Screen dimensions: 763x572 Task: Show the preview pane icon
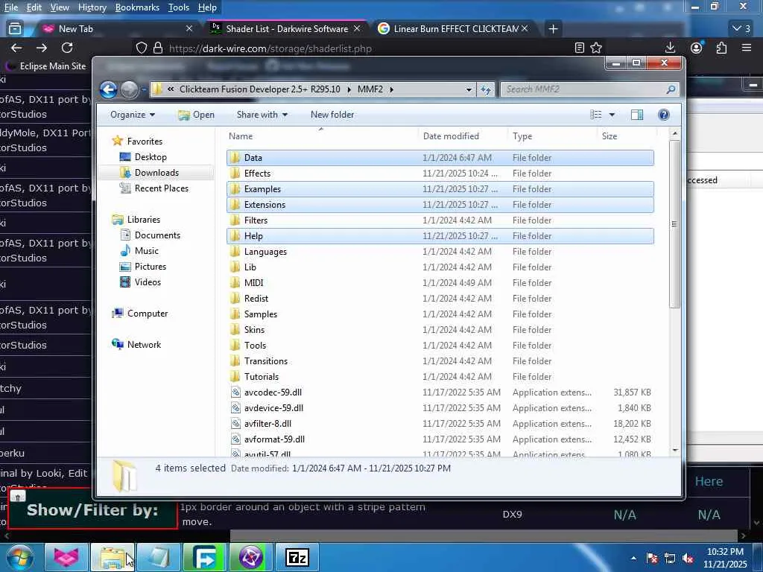click(x=637, y=115)
